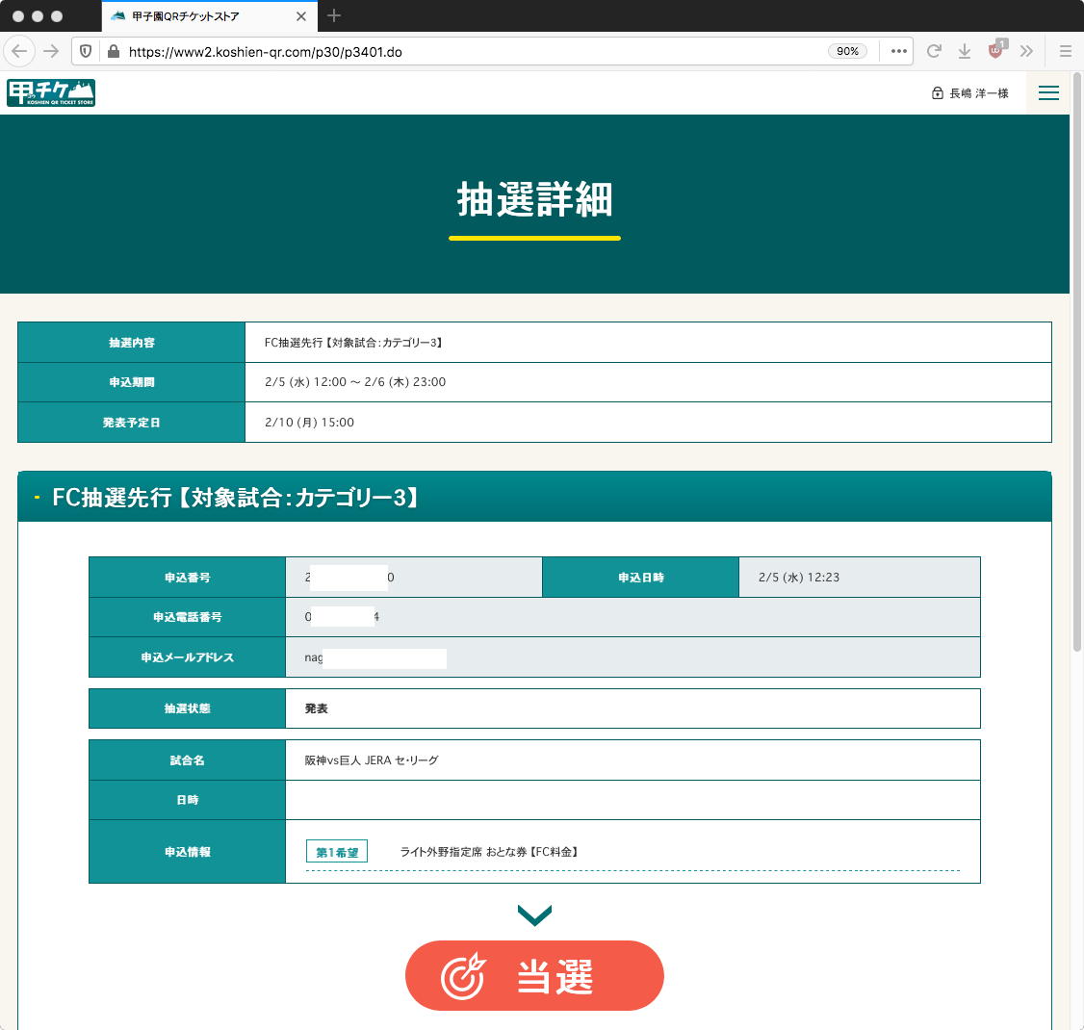Go back to the previous page
1084x1030 pixels.
point(19,51)
